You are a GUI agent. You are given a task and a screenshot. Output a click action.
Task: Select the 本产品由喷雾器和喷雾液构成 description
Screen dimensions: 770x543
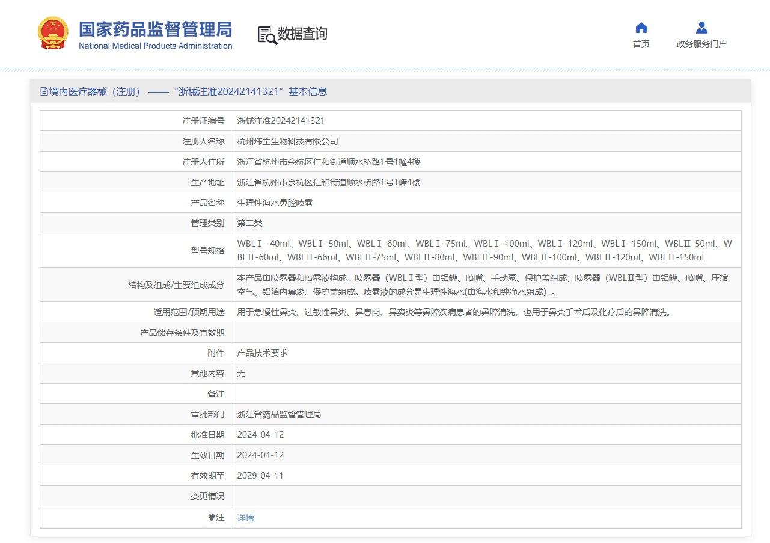pyautogui.click(x=484, y=284)
